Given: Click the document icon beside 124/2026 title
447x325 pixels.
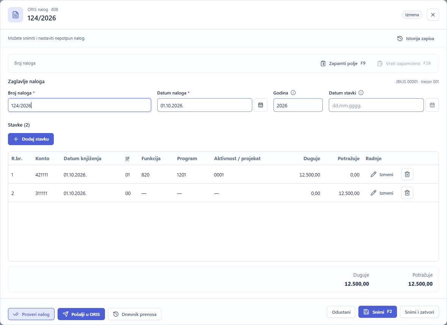Looking at the screenshot, I should click(x=16, y=15).
